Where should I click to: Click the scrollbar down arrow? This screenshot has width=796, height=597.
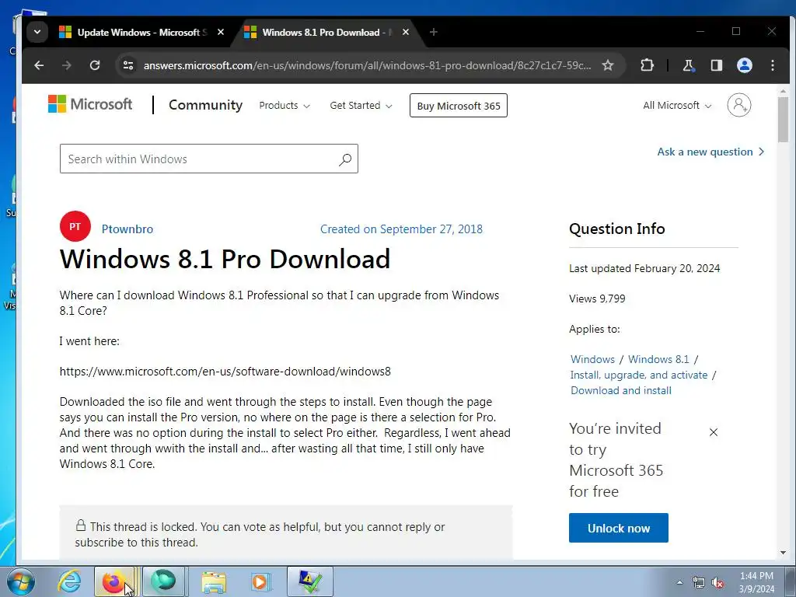tap(783, 553)
